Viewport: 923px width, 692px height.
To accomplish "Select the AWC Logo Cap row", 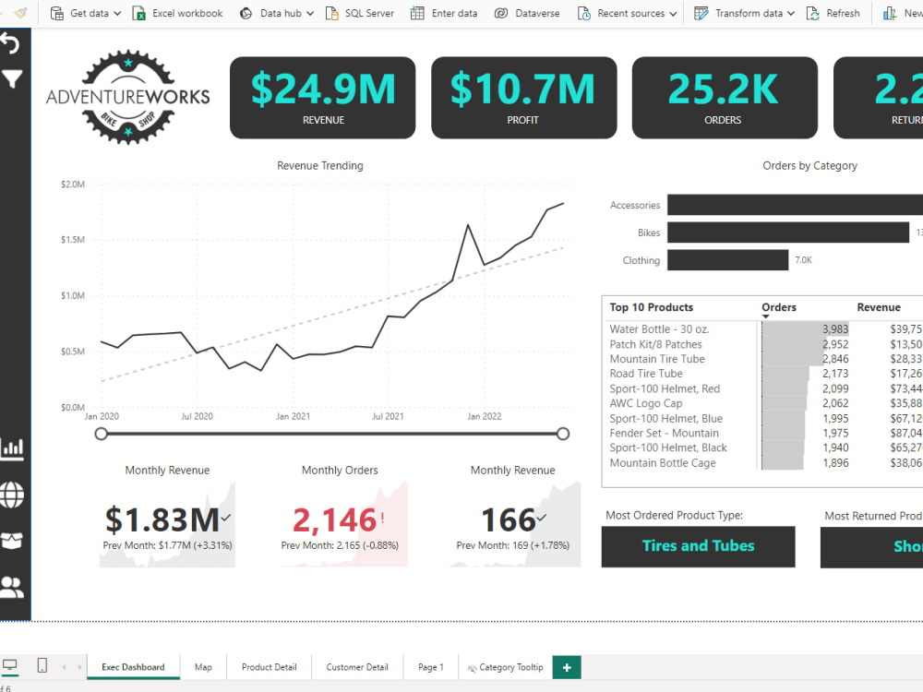I will tap(765, 403).
